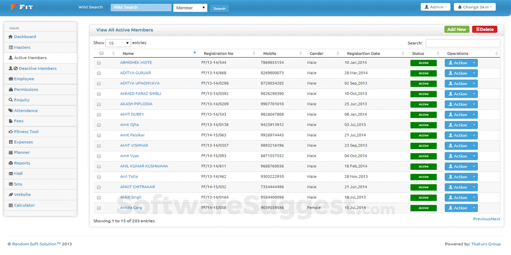Open Action dropdown arrow for ADITYA GURJAR

pos(474,73)
